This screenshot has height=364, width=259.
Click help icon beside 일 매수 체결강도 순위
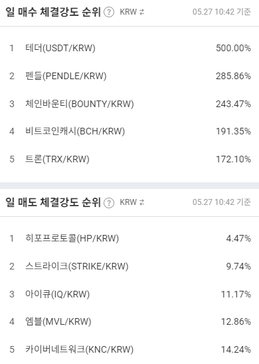pos(109,12)
